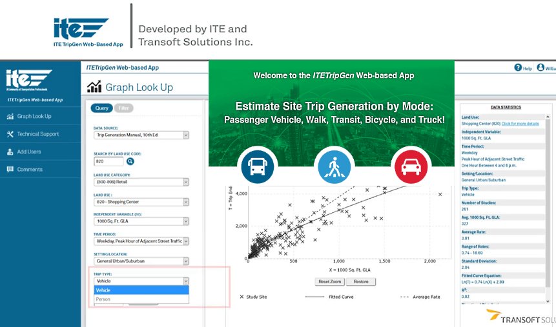Click the red passenger car icon
Screen dimensions: 556x327
tap(411, 166)
